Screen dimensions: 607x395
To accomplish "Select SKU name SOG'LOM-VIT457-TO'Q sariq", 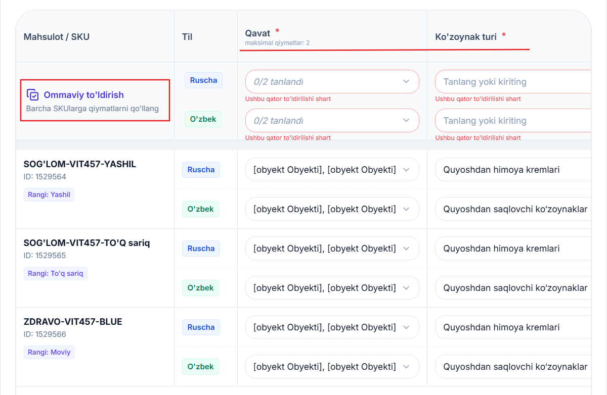I will tap(87, 243).
